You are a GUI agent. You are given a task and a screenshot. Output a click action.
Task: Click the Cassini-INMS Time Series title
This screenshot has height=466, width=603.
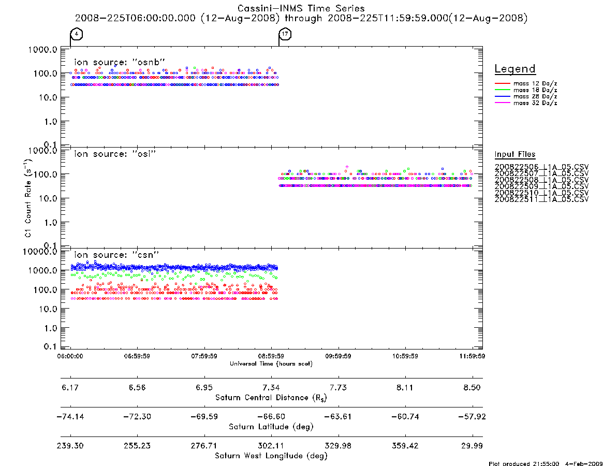tap(301, 8)
